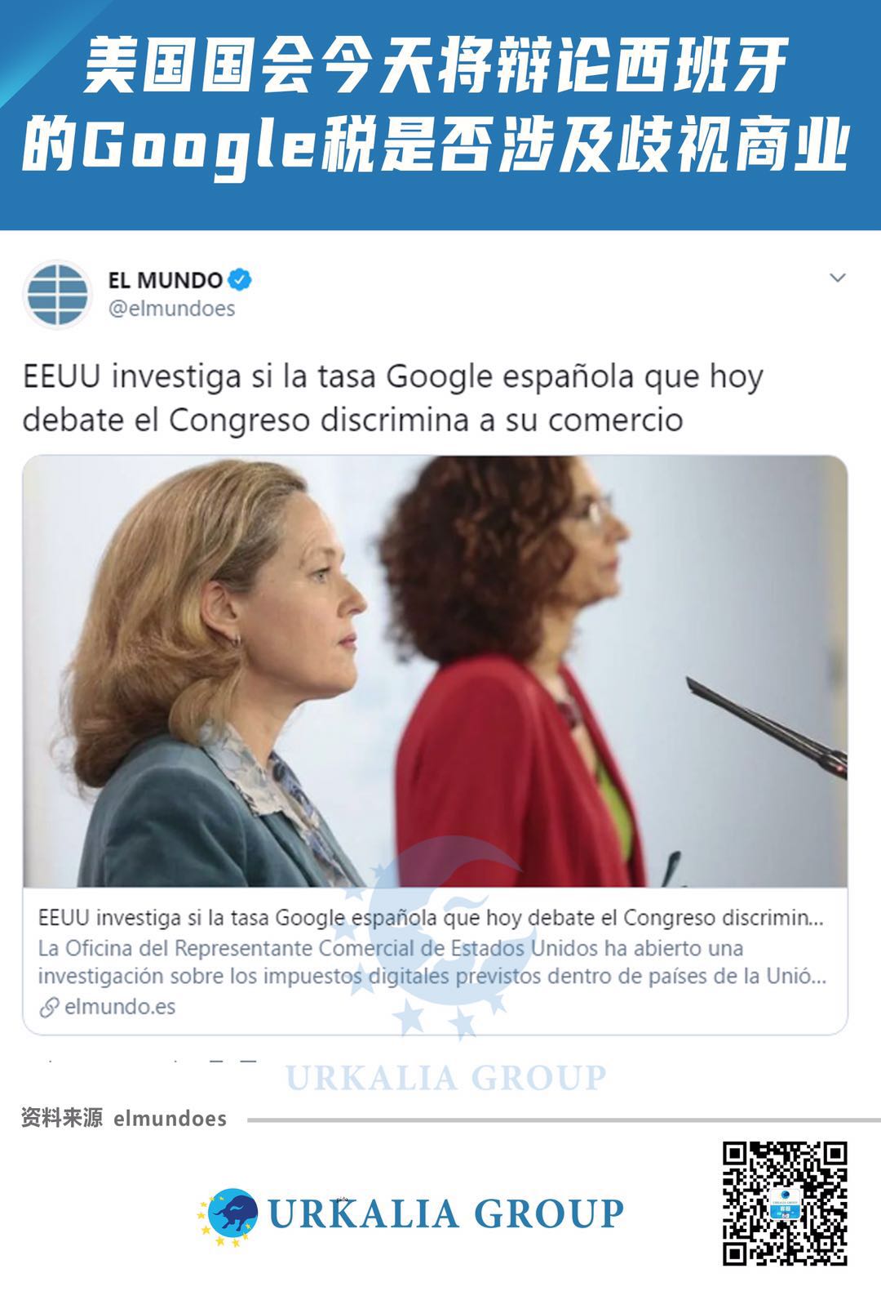Open the article preview photo
The height and width of the screenshot is (1300, 881).
pyautogui.click(x=435, y=671)
